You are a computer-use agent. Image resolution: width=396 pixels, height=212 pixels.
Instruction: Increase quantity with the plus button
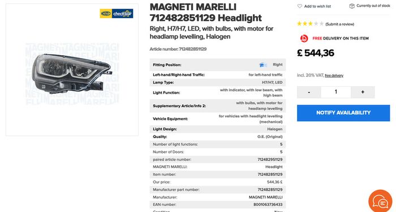click(x=363, y=92)
